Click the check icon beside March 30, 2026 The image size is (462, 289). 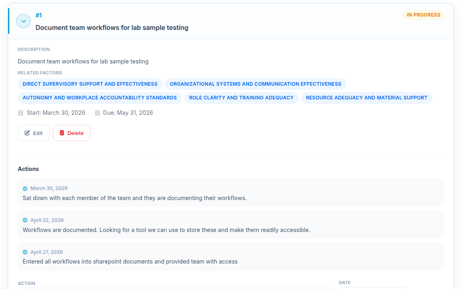coord(25,188)
